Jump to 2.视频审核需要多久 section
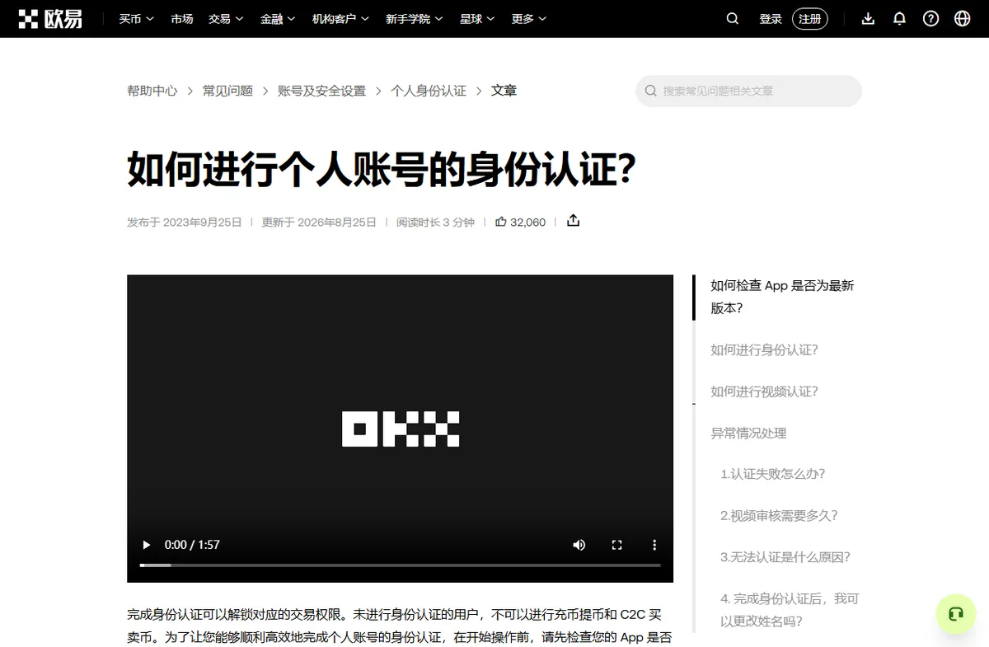989x647 pixels. tap(779, 516)
